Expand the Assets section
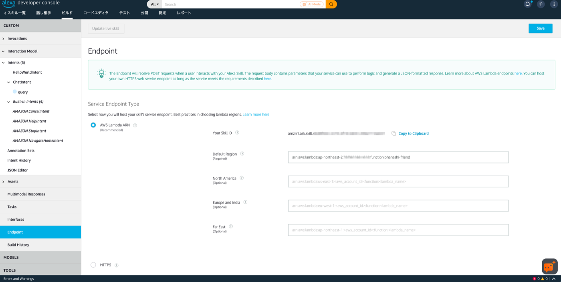 pos(40,181)
